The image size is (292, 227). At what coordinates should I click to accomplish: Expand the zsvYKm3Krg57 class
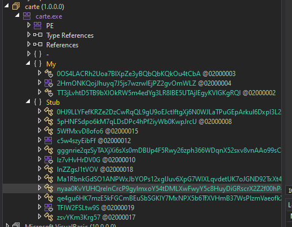(x=39, y=216)
